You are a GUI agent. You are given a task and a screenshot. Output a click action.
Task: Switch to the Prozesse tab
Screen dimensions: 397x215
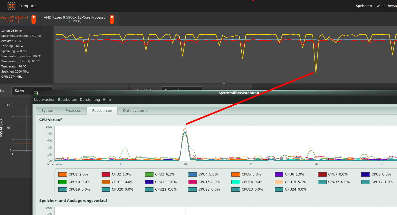pos(73,111)
